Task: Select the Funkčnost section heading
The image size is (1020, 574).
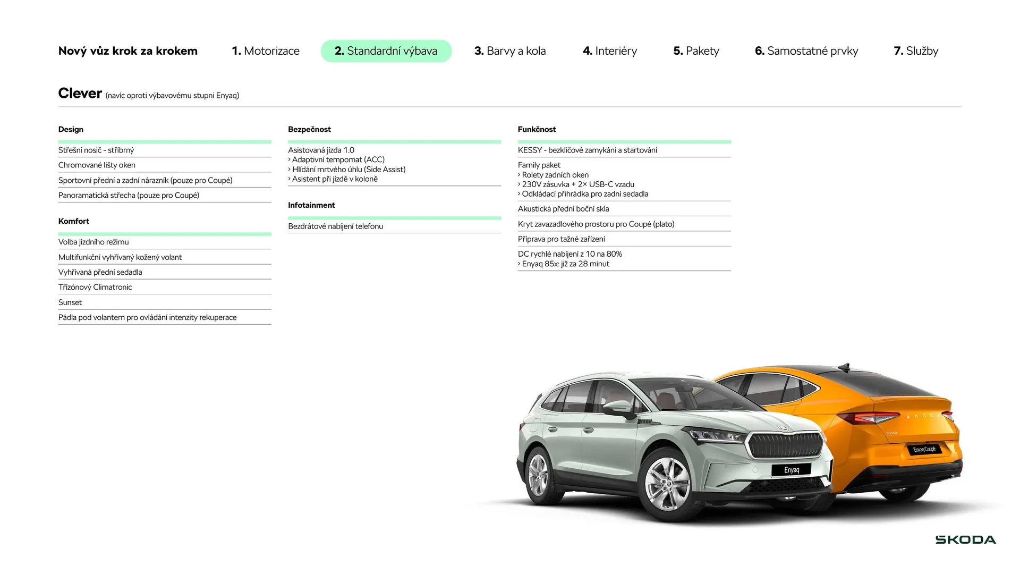Action: click(537, 129)
